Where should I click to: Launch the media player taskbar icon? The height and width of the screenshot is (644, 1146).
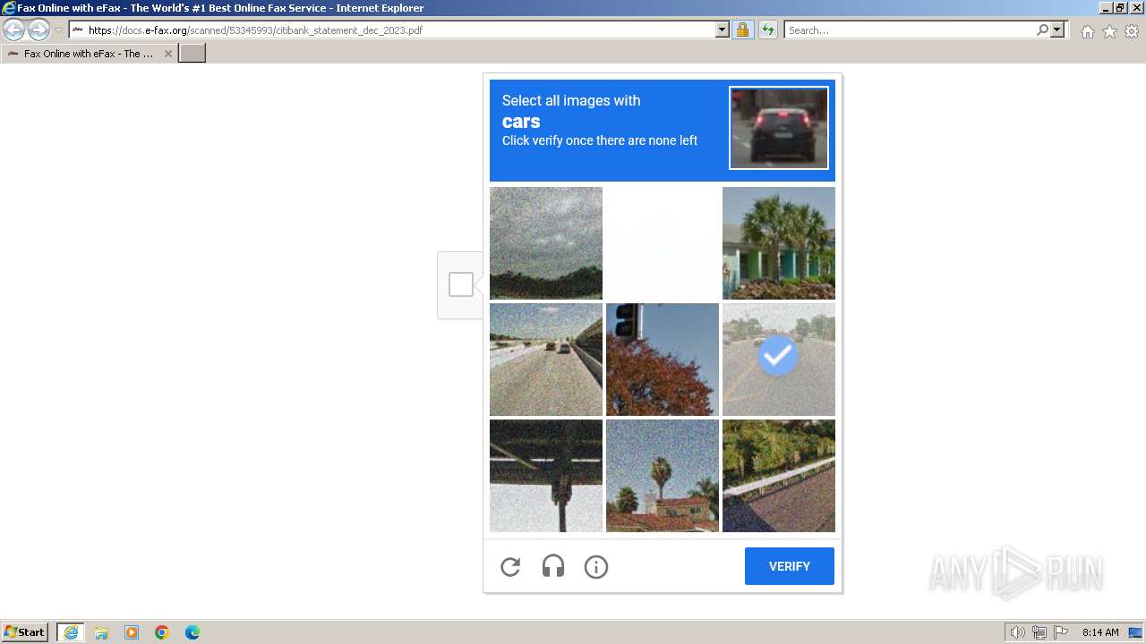click(132, 632)
